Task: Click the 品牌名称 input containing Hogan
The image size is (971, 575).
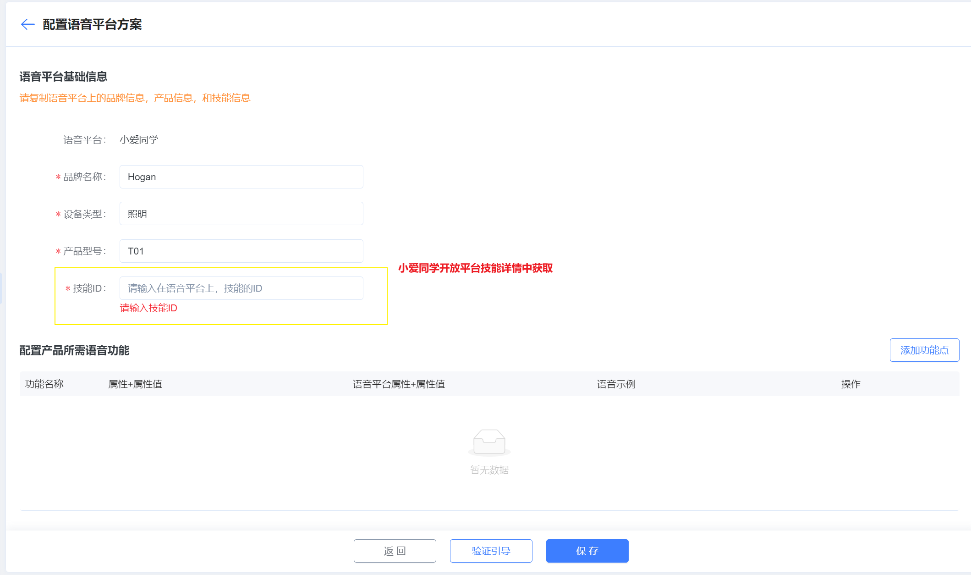Action: pos(241,177)
